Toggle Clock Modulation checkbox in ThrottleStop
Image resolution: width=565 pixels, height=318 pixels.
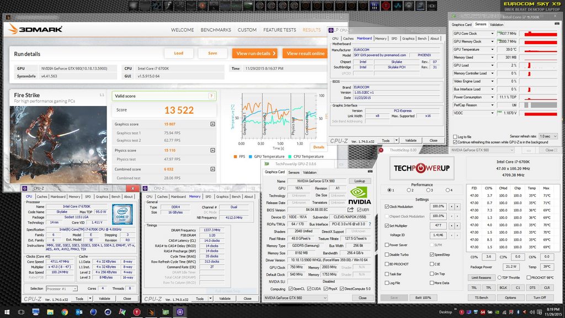(x=387, y=206)
